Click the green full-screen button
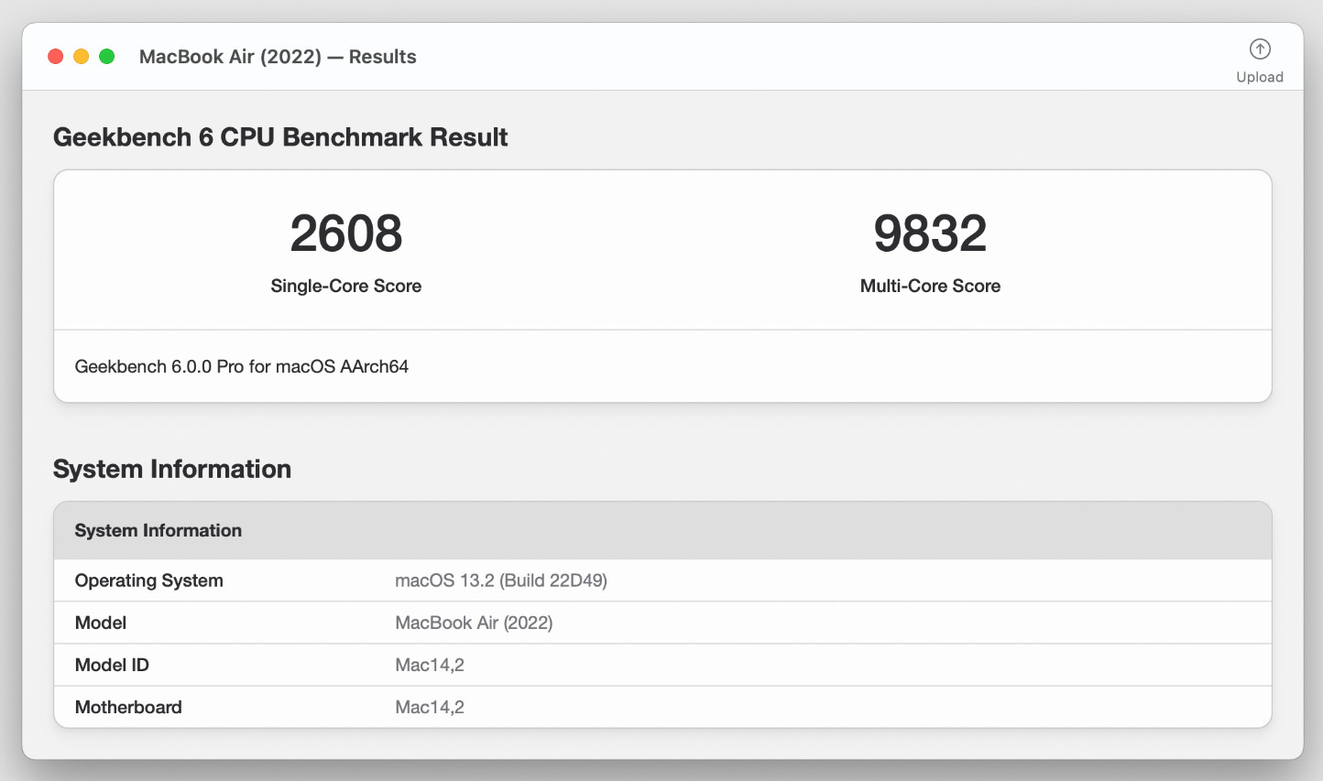This screenshot has width=1323, height=781. click(x=107, y=57)
